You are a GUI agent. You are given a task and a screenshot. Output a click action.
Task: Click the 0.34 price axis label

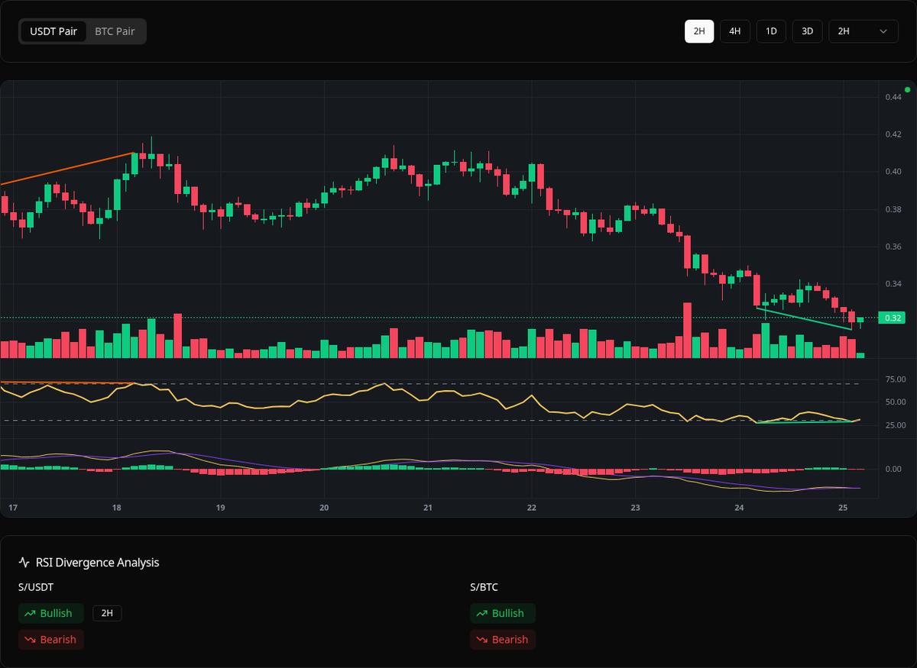(893, 284)
